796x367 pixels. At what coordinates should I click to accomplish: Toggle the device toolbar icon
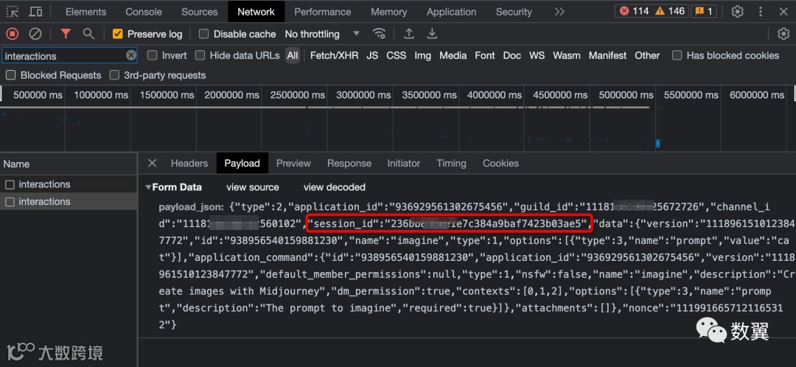pos(35,11)
